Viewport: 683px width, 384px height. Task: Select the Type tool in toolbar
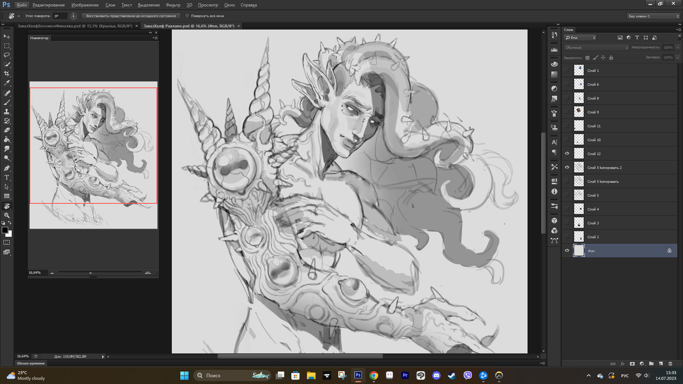pos(7,177)
